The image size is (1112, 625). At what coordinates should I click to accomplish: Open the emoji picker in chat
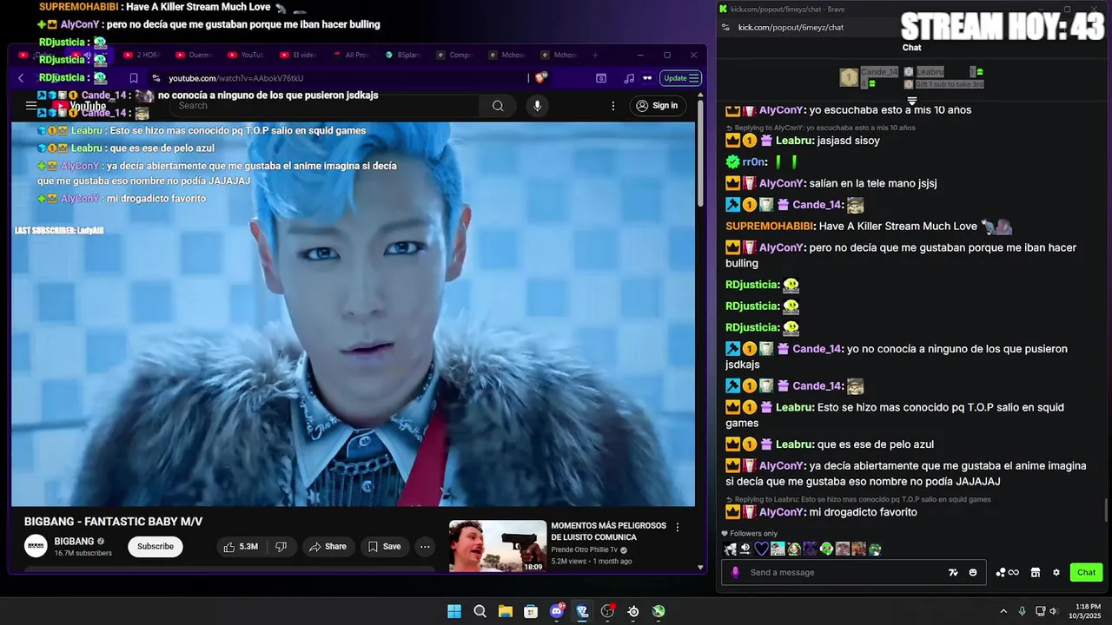point(973,572)
